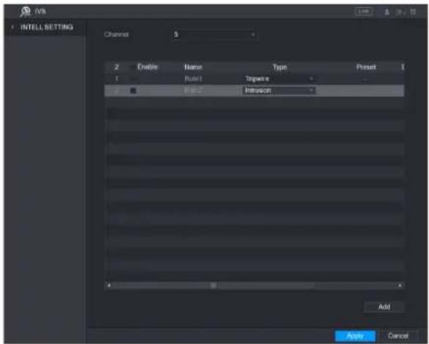Viewport: 429px width, 344px height.
Task: Open the Channel dropdown
Action: [x=214, y=35]
